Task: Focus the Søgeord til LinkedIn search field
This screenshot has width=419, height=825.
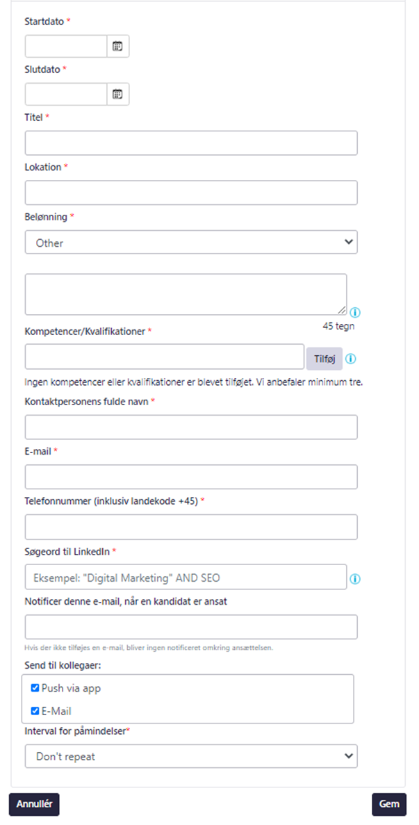Action: tap(186, 577)
